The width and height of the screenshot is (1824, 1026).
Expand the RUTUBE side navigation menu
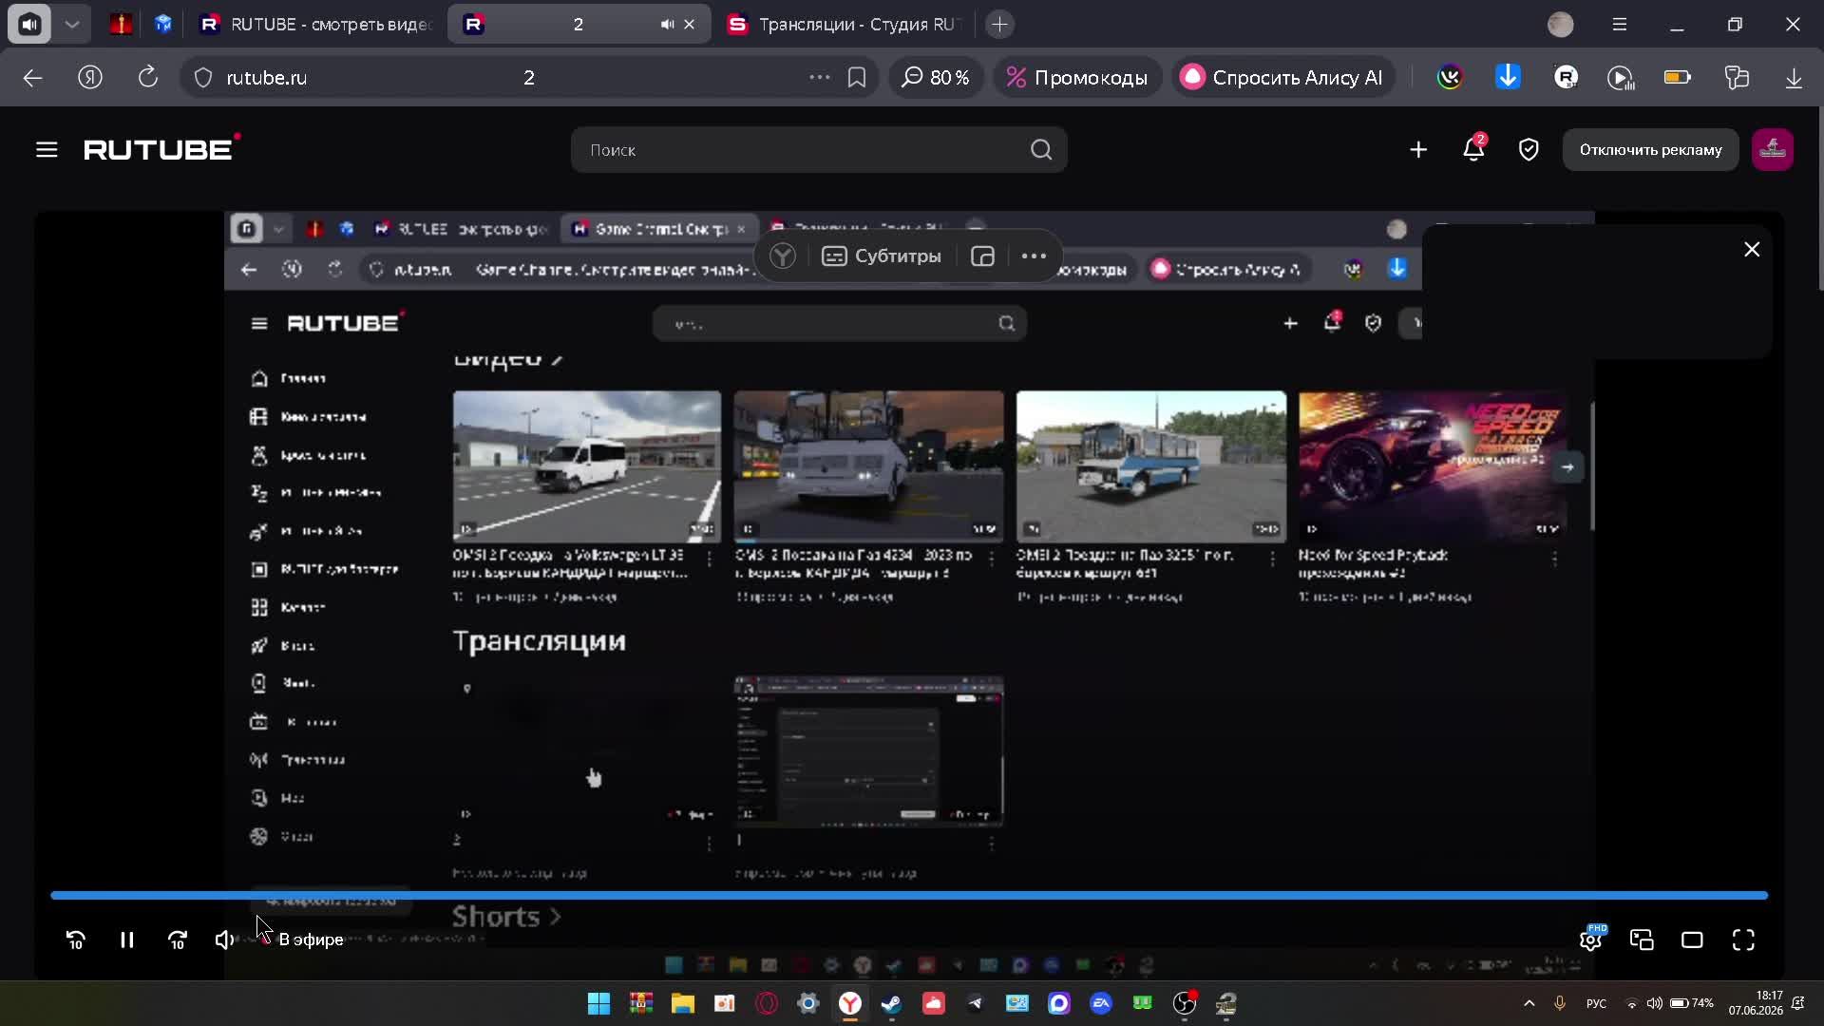[47, 149]
